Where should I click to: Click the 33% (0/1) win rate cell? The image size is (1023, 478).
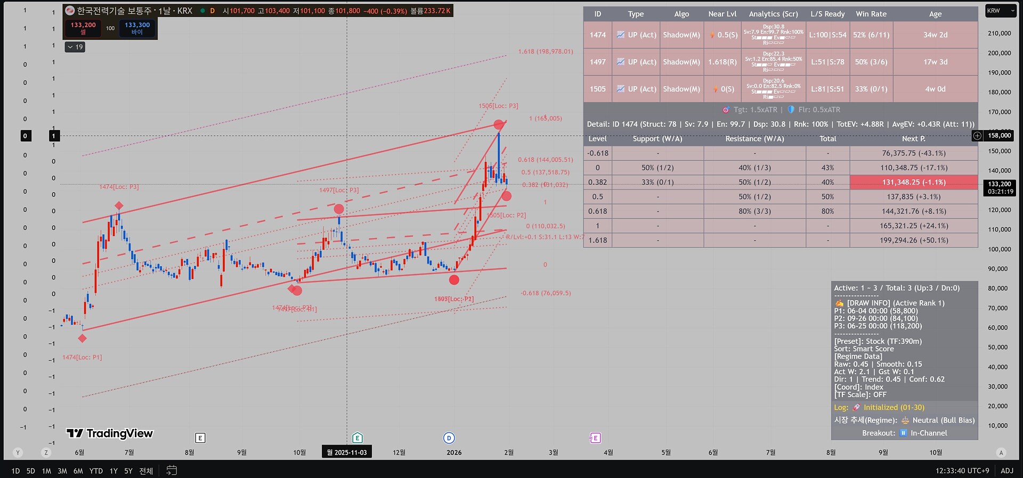point(871,89)
